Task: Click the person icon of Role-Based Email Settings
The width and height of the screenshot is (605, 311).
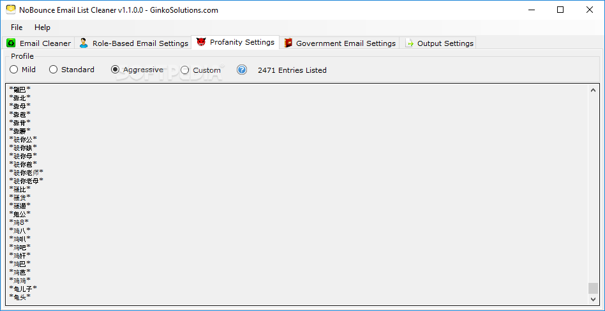Action: (84, 43)
